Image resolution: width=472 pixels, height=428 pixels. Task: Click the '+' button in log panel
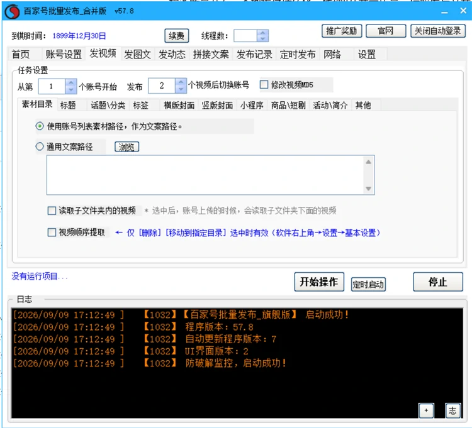[x=426, y=410]
